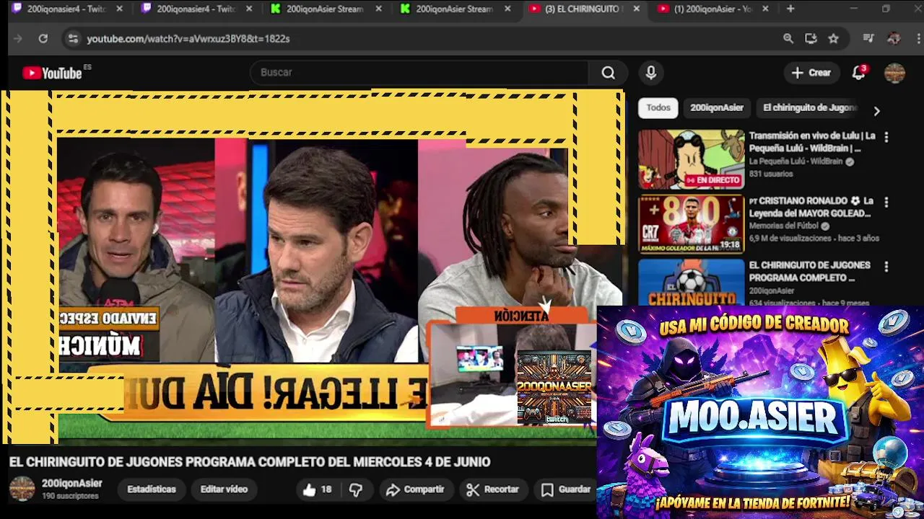Open options for the Cristiano Ronaldo video
This screenshot has height=519, width=924.
pos(886,202)
